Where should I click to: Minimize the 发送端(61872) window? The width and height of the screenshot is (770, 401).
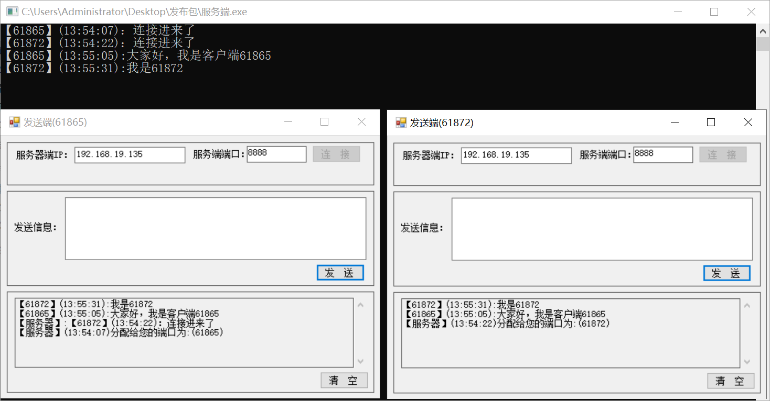[675, 122]
